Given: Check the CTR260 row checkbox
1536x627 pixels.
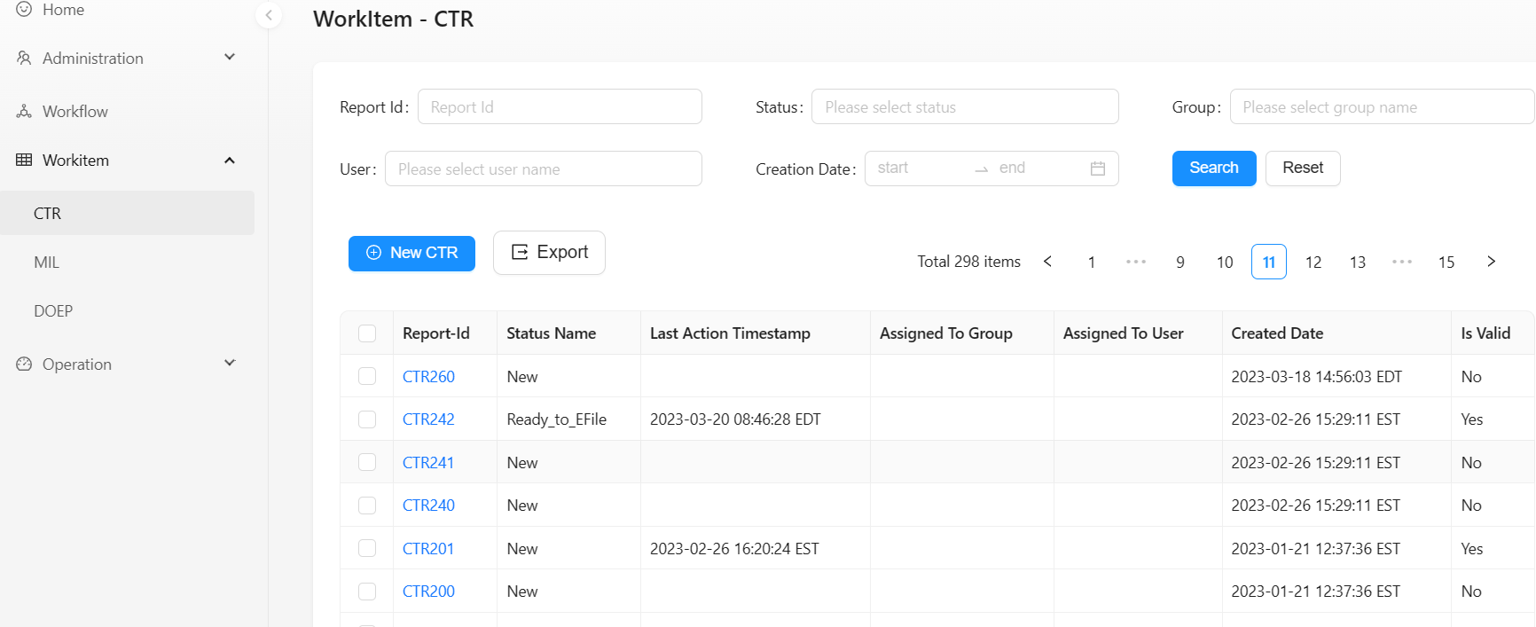Looking at the screenshot, I should click(x=367, y=376).
